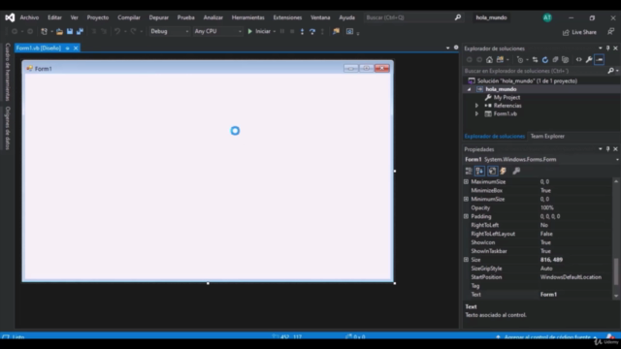Expand the Padding property
The width and height of the screenshot is (621, 349).
click(466, 216)
